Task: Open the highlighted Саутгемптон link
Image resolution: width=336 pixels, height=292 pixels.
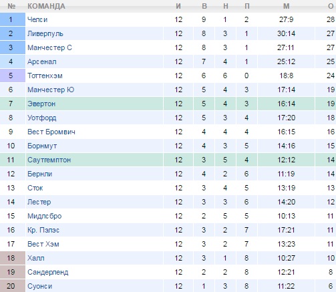Action: [49, 160]
